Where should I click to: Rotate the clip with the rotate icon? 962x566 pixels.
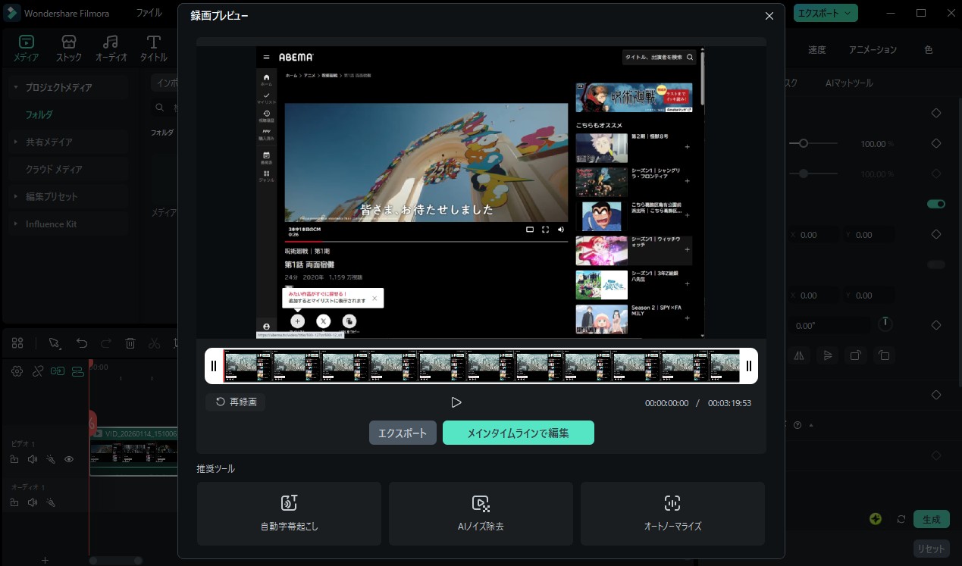[x=856, y=355]
